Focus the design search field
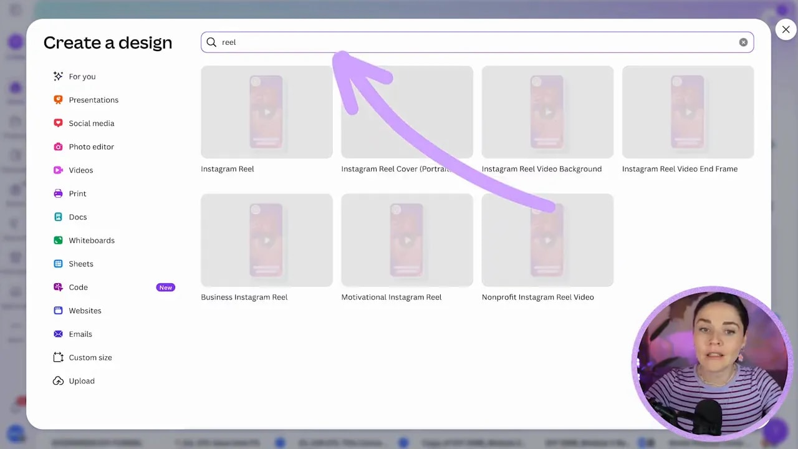Viewport: 798px width, 449px height. tap(477, 42)
